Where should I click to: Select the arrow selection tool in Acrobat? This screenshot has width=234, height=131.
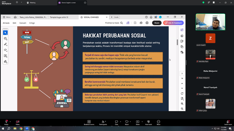(x=5, y=33)
